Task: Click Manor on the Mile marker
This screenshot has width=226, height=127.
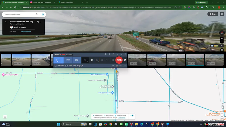Action: tap(3, 75)
